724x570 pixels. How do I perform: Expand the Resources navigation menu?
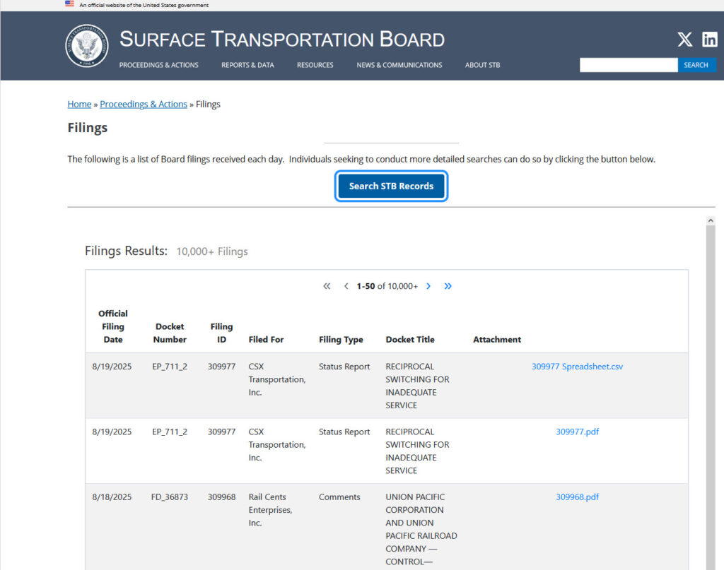(315, 65)
